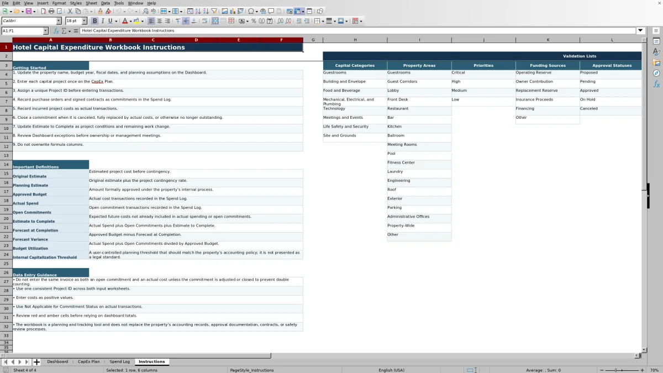Click the Clone Formatting paintbrush icon
The width and height of the screenshot is (663, 373).
[x=100, y=11]
